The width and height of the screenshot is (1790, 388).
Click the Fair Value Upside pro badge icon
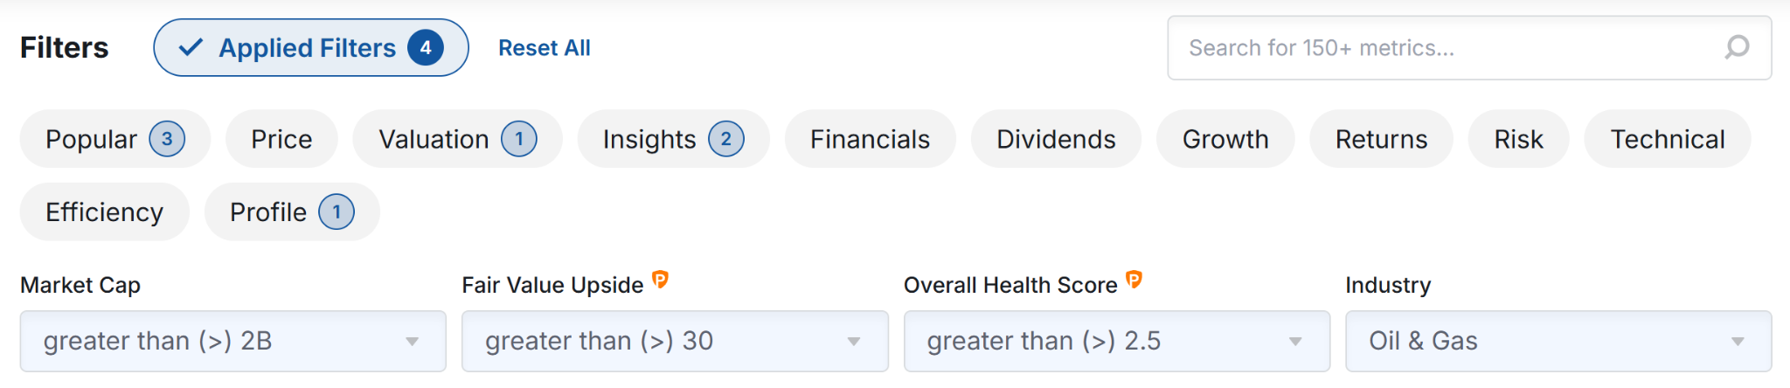(661, 280)
